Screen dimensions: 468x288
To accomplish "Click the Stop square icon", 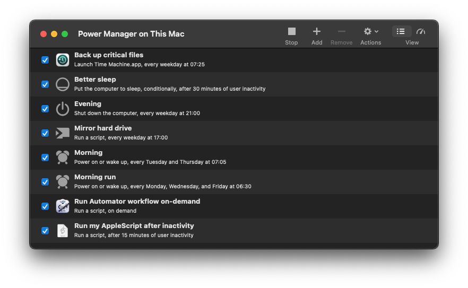I will tap(292, 31).
